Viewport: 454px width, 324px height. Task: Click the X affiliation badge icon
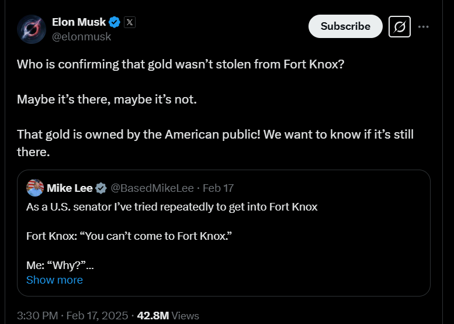click(x=130, y=22)
